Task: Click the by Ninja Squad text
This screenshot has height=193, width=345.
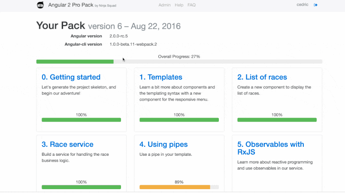Action: pyautogui.click(x=106, y=6)
